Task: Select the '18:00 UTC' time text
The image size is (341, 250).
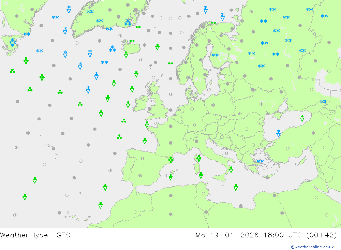Action: (x=283, y=235)
